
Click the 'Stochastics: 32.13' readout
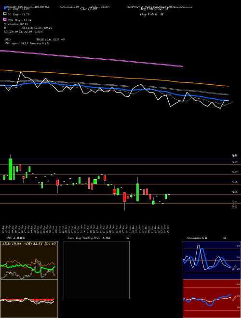coord(17,24)
